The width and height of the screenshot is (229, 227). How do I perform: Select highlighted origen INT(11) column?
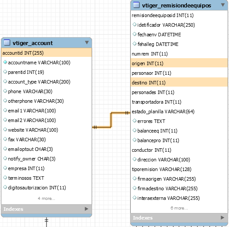coord(179,63)
